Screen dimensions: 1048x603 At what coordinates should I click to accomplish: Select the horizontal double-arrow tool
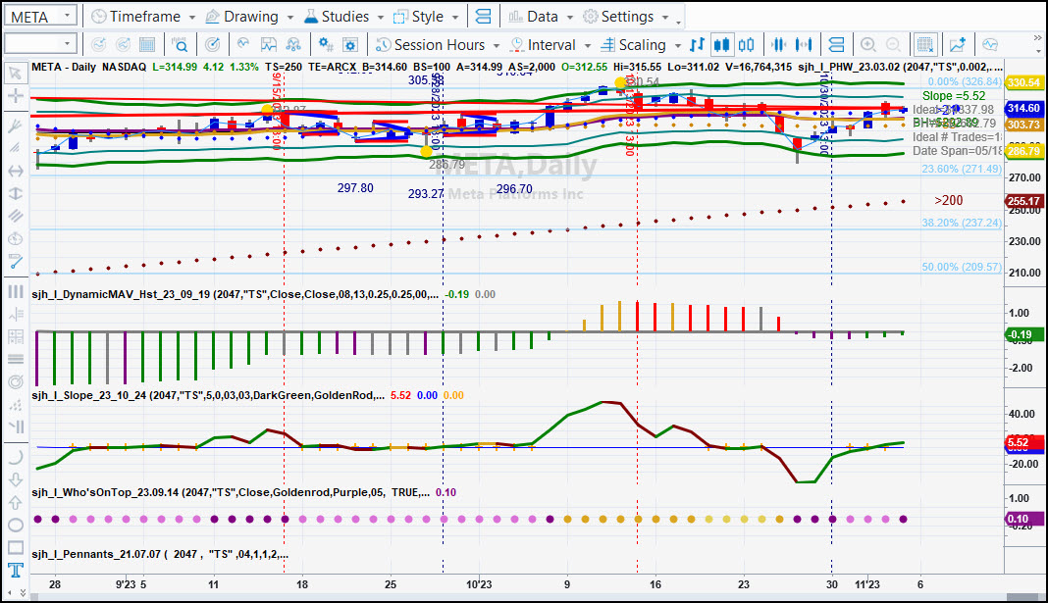16,171
